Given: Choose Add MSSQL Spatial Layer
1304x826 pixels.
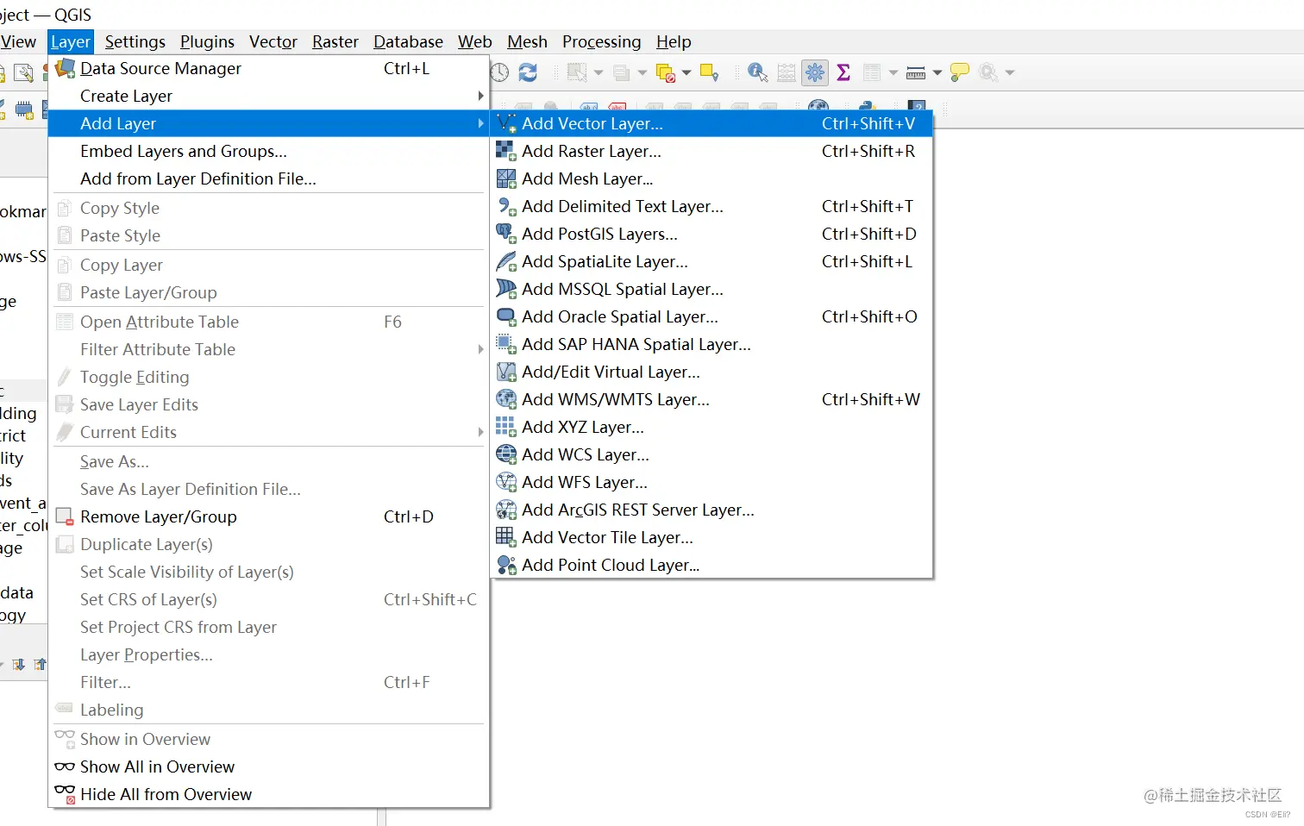Looking at the screenshot, I should [x=712, y=289].
